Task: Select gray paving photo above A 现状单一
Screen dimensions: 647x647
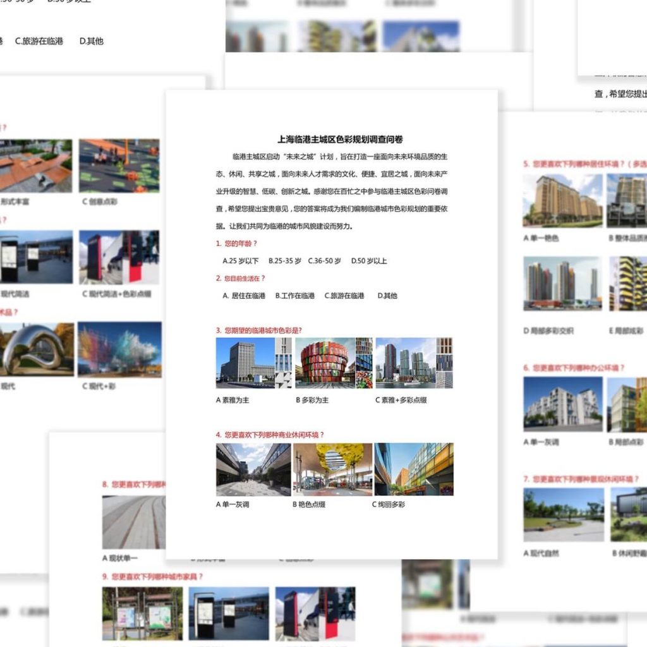Action: tap(134, 523)
